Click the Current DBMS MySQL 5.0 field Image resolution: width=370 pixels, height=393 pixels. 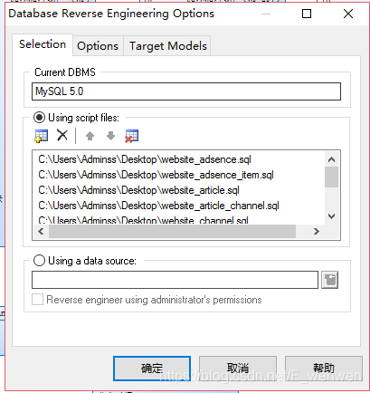coord(186,91)
